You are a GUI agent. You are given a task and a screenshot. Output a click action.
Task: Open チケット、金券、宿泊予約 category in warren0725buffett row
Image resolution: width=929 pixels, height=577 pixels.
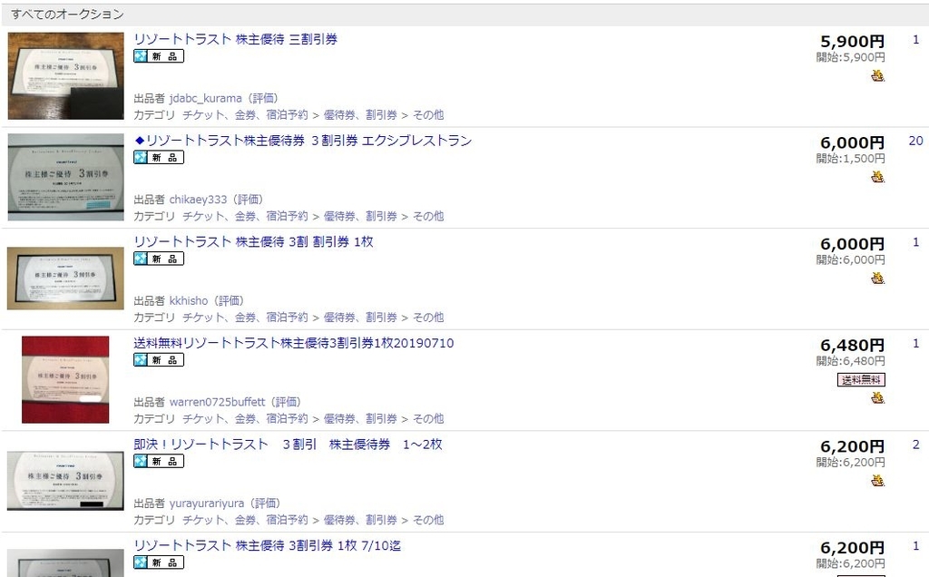coord(245,419)
